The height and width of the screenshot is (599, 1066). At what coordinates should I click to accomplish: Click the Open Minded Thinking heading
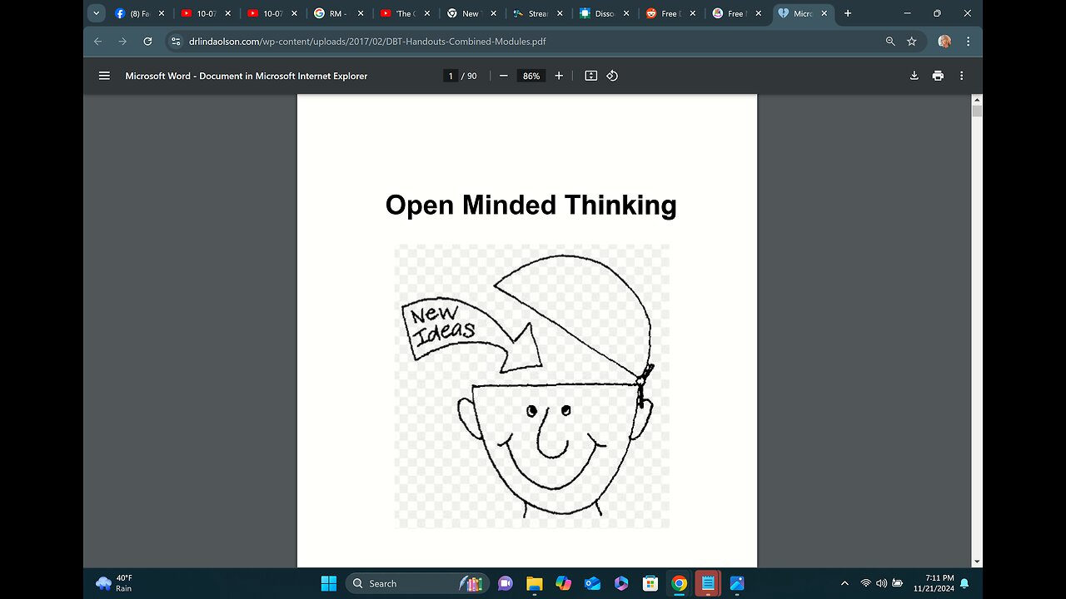531,205
